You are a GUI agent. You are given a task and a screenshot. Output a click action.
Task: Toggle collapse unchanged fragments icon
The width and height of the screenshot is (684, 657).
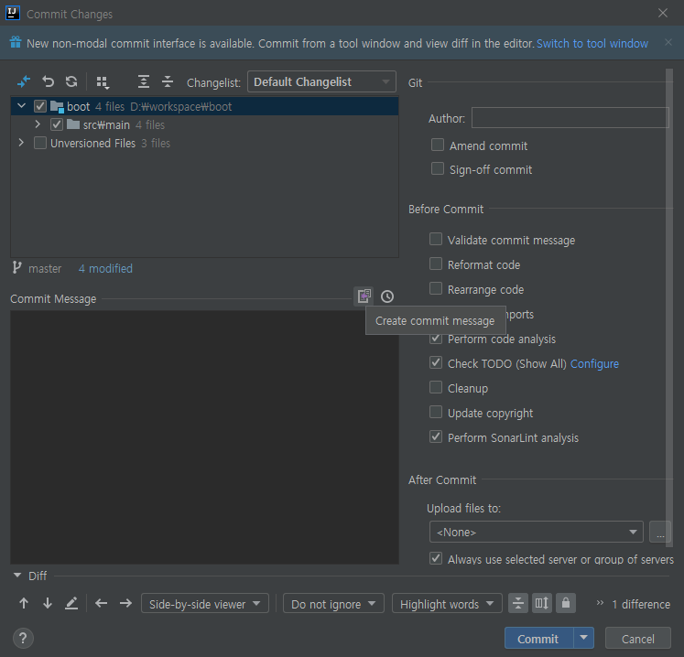(518, 603)
